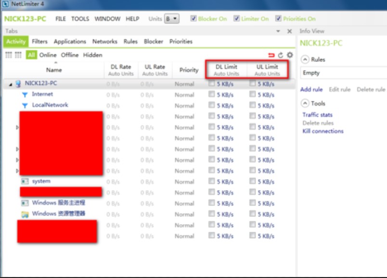Collapse the NICK123-PC tree node
This screenshot has width=387, height=278.
coord(11,84)
